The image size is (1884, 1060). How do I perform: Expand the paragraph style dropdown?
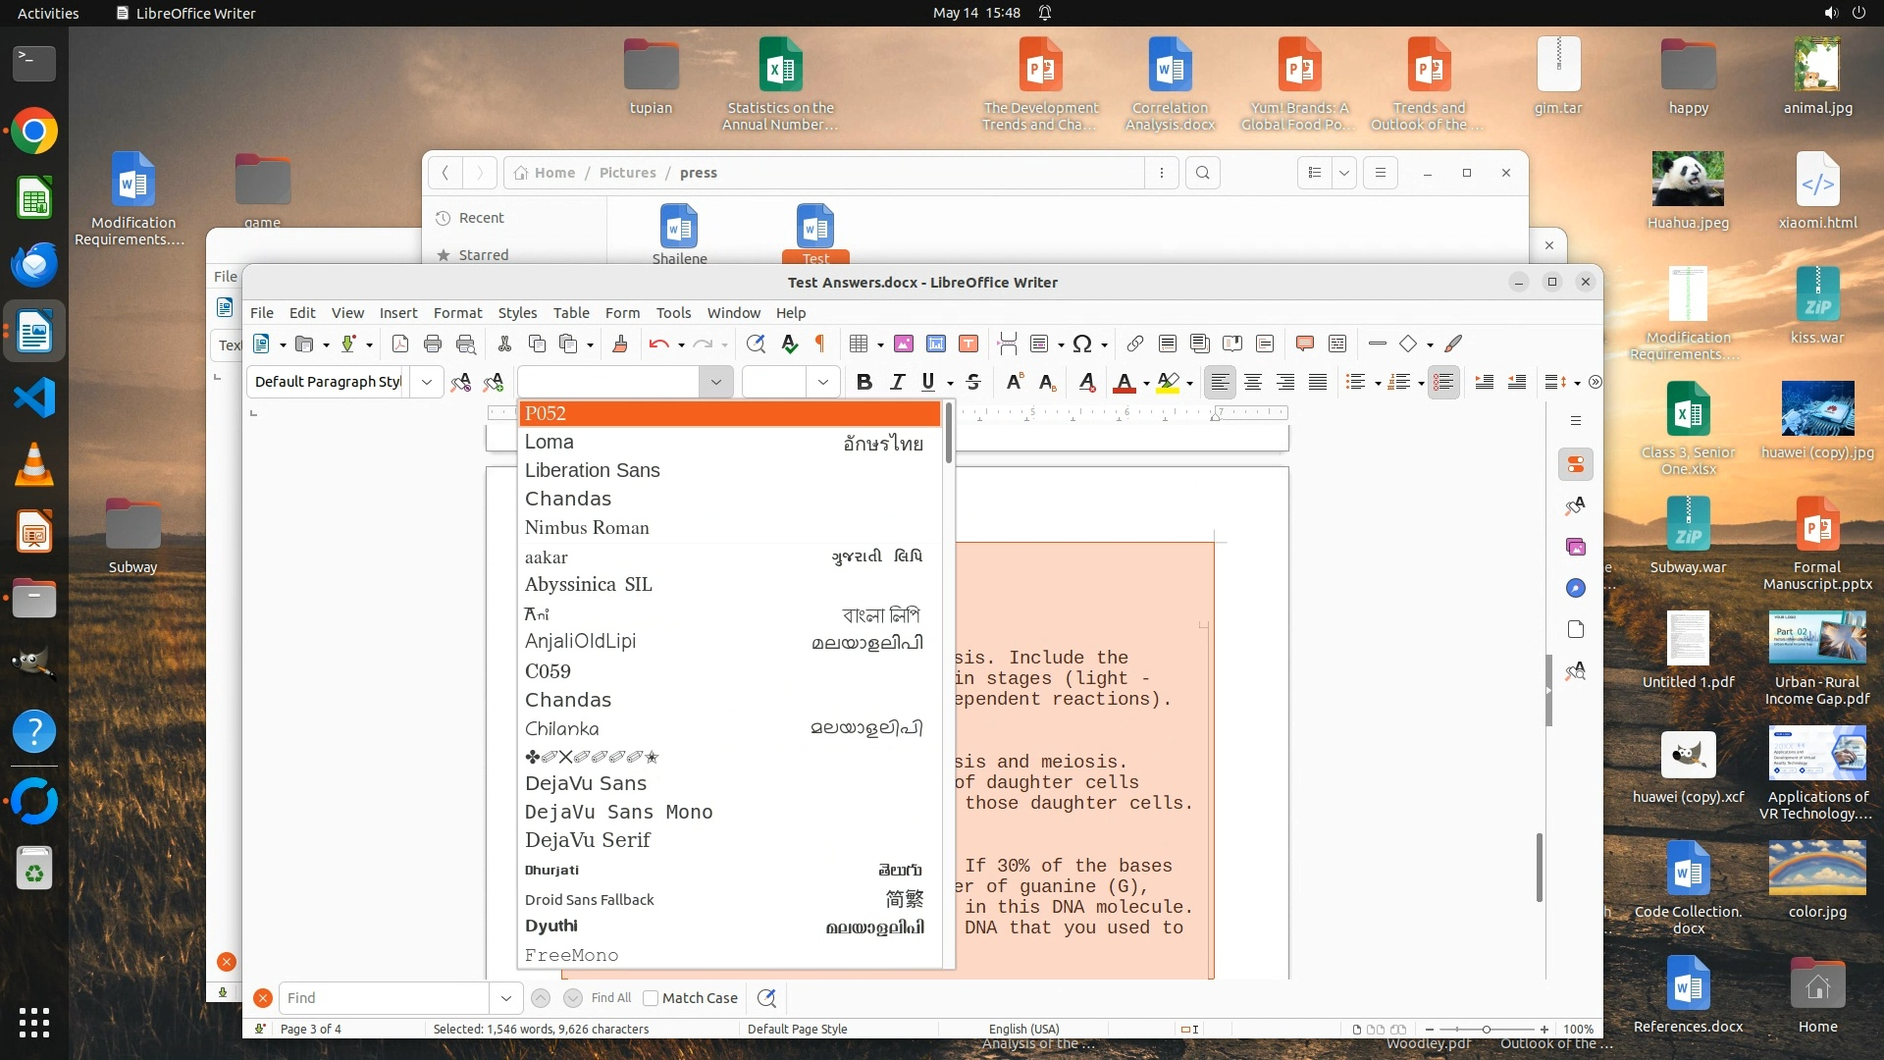click(x=427, y=382)
